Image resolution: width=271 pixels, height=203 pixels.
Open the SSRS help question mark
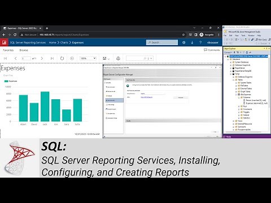[200, 42]
